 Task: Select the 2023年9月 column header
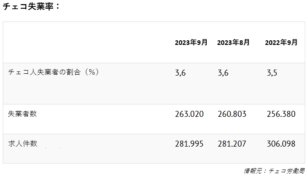pos(191,43)
